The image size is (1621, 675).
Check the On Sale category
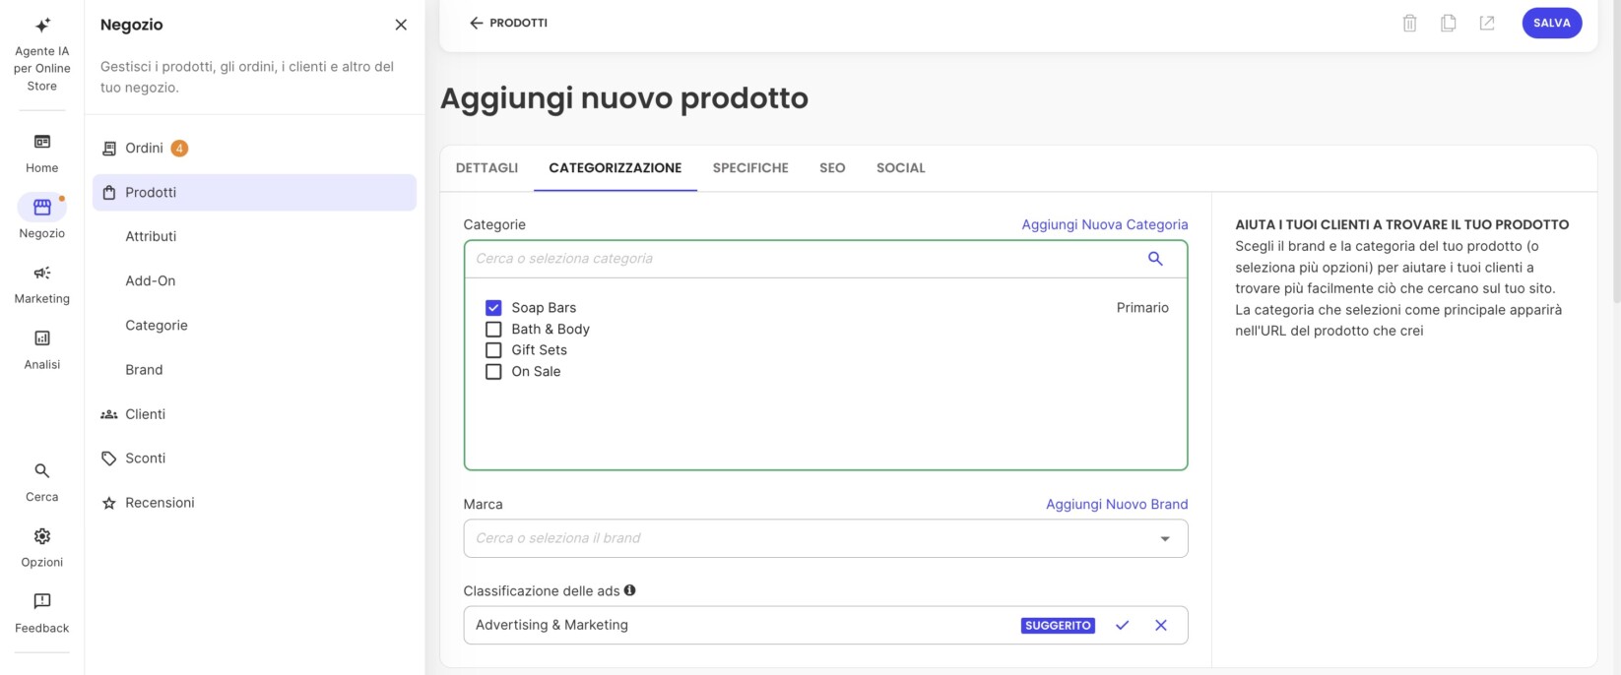(493, 372)
